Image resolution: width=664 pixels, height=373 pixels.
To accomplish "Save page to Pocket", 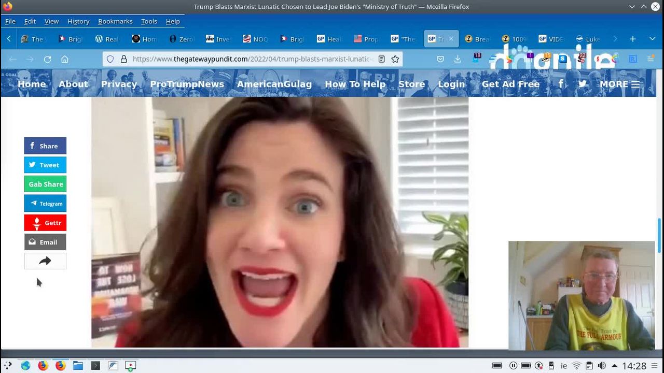I will point(440,59).
